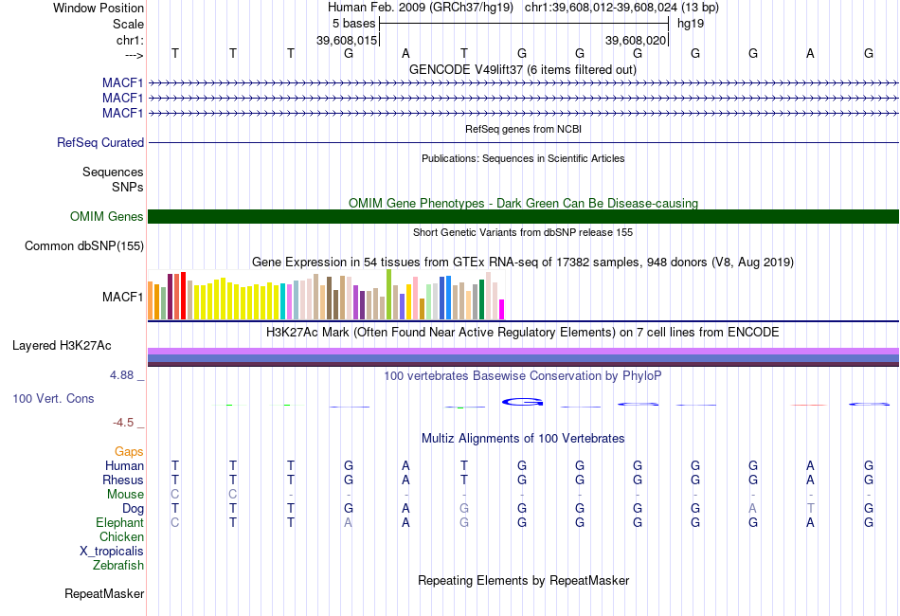The height and width of the screenshot is (616, 900).
Task: Click the Rhesus alignment row label
Action: [123, 480]
